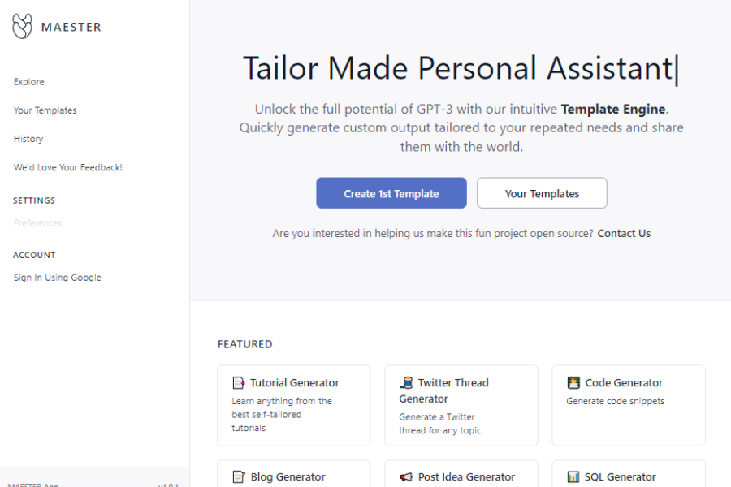Open History from the sidebar
Image resolution: width=731 pixels, height=487 pixels.
coord(28,138)
